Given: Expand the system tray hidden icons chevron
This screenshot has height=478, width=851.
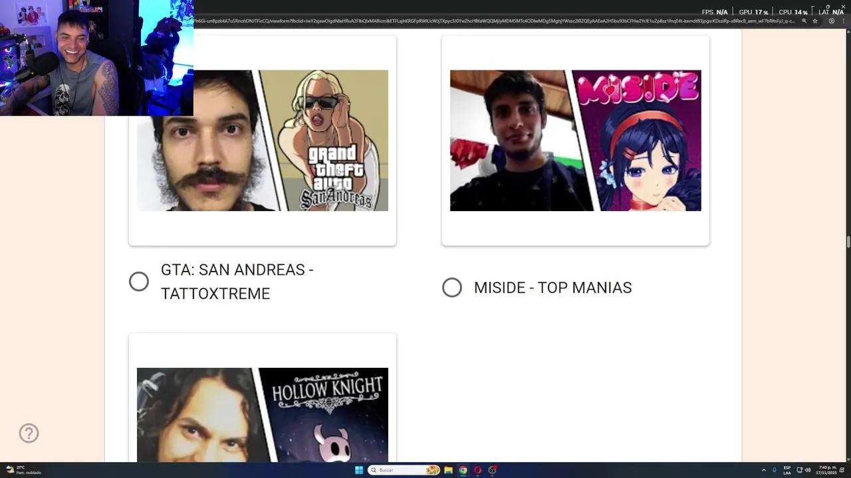Looking at the screenshot, I should (x=763, y=470).
